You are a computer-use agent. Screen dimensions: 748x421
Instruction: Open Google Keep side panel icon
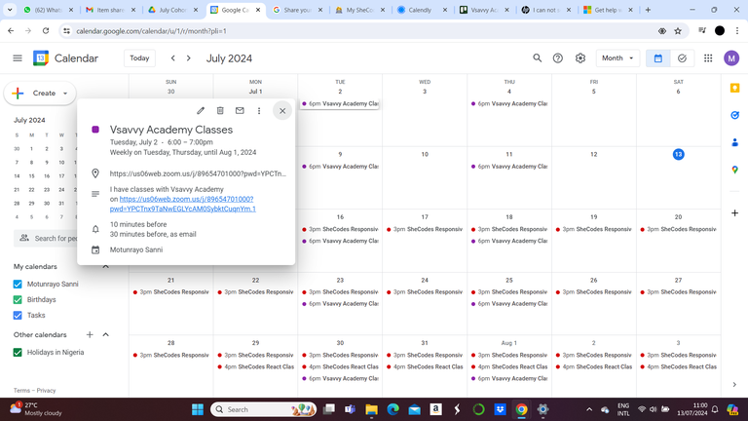734,89
